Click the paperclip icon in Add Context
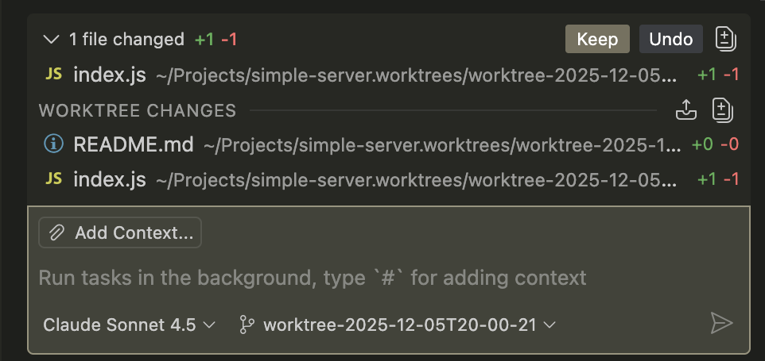The image size is (765, 361). (x=57, y=232)
